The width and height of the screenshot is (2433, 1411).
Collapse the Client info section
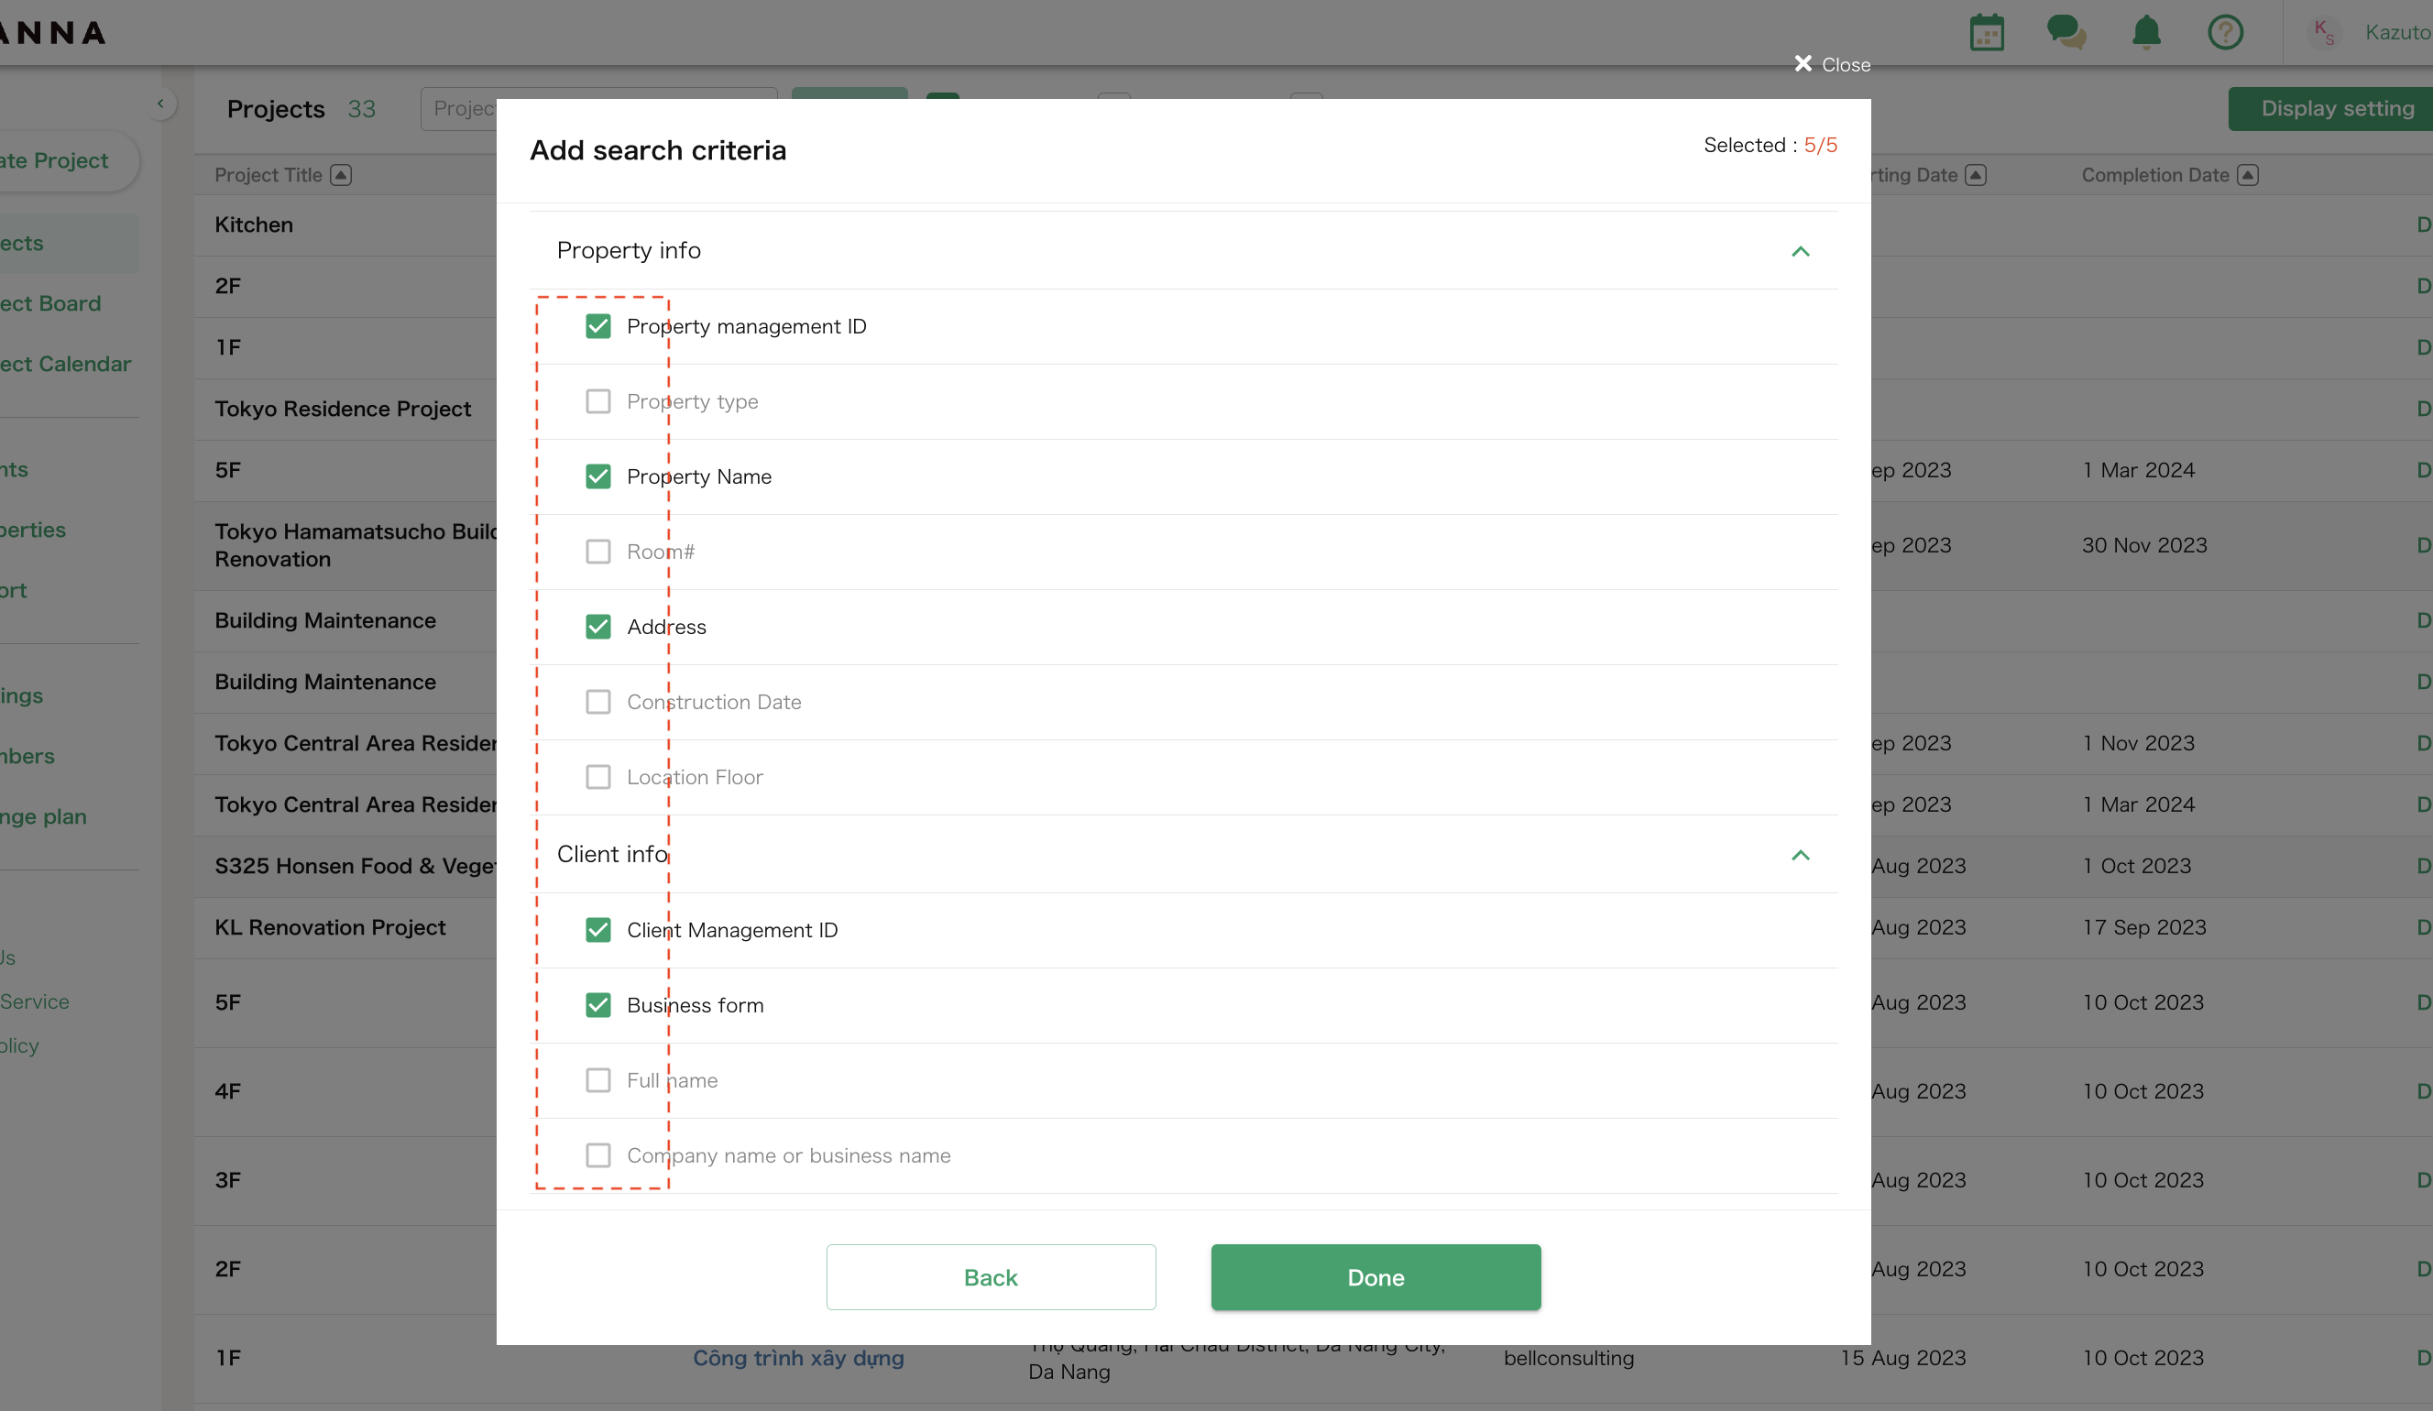(1800, 856)
